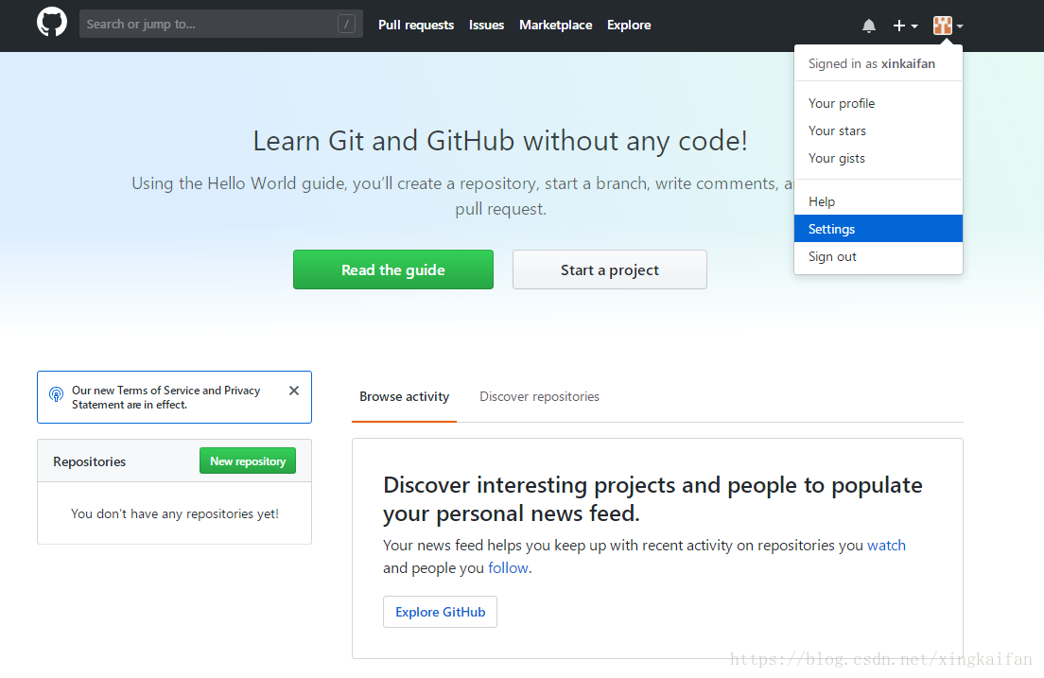Open the notifications bell icon

coord(868,26)
